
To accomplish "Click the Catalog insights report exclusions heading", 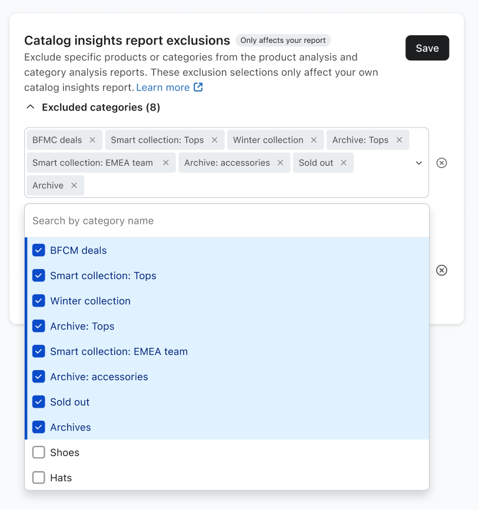I will click(x=127, y=41).
